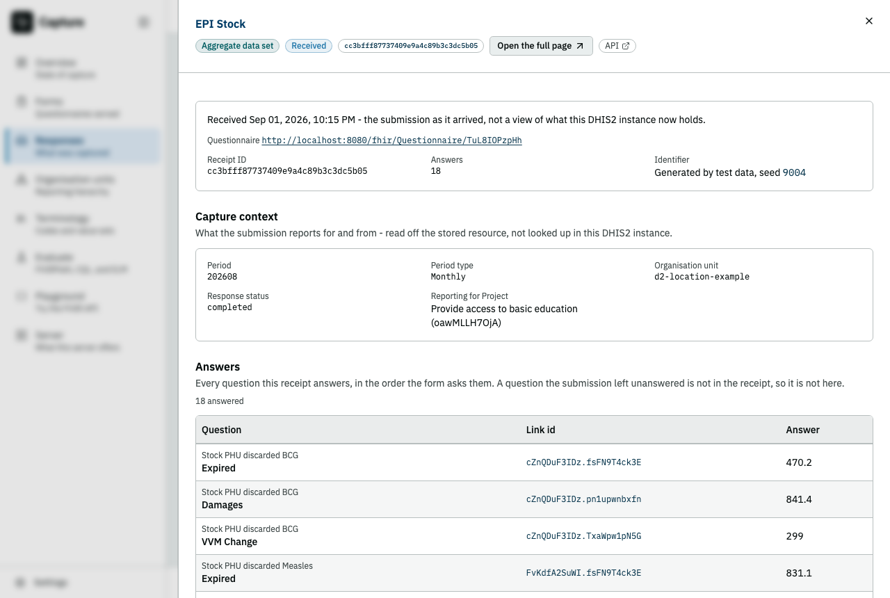
Task: Click the Measles Expired question row
Action: 534,573
